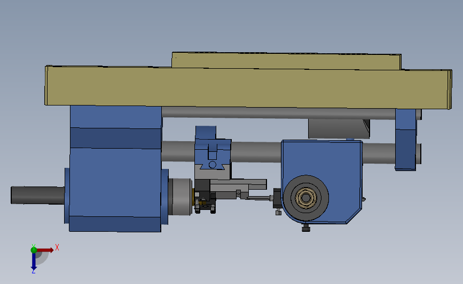This screenshot has width=463, height=284.
Task: Select the large blue housing block at left
Action: point(116,168)
